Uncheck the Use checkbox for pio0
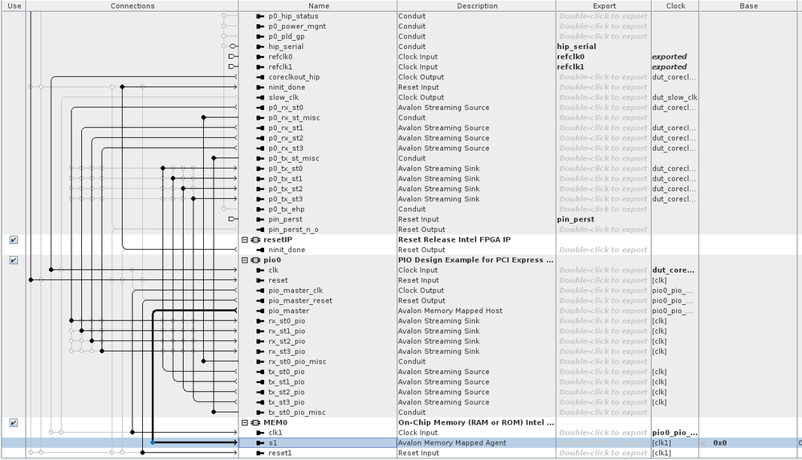 click(14, 260)
